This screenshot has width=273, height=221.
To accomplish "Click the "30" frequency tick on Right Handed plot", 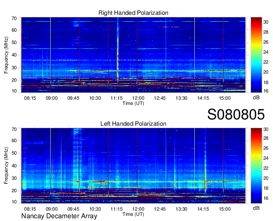I will pyautogui.click(x=14, y=68).
